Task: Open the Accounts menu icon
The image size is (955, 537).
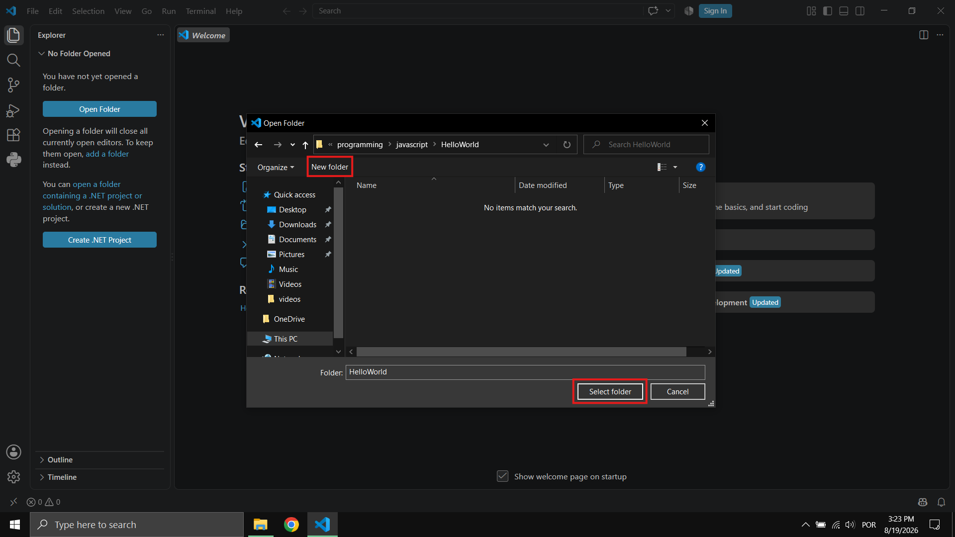Action: [x=13, y=452]
